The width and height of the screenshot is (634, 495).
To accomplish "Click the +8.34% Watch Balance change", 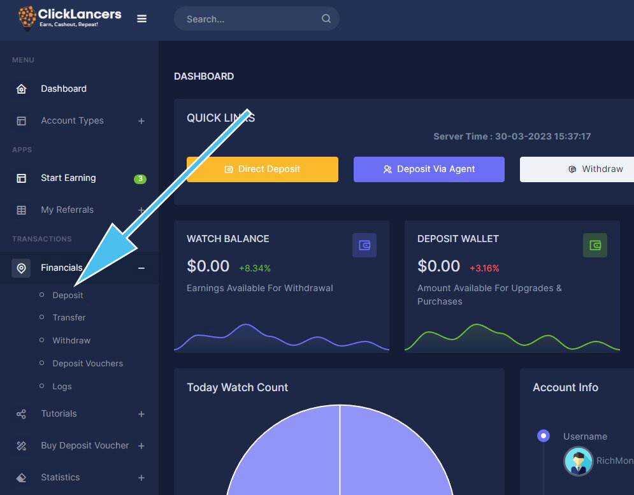I will [255, 268].
